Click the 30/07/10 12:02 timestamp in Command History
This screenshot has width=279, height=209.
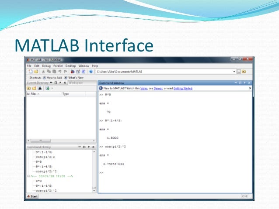[x=52, y=176]
